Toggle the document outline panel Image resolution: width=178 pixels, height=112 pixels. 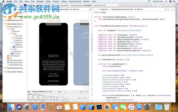[29, 92]
